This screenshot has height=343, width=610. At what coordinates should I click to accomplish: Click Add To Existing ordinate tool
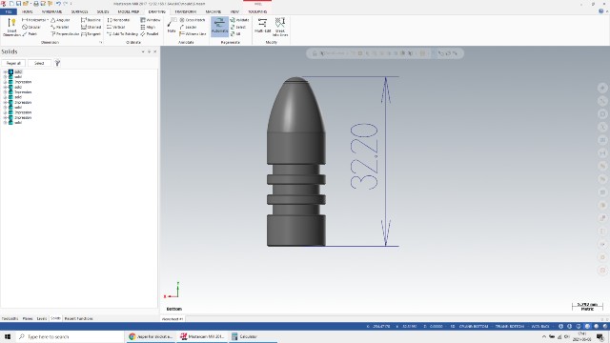point(122,34)
